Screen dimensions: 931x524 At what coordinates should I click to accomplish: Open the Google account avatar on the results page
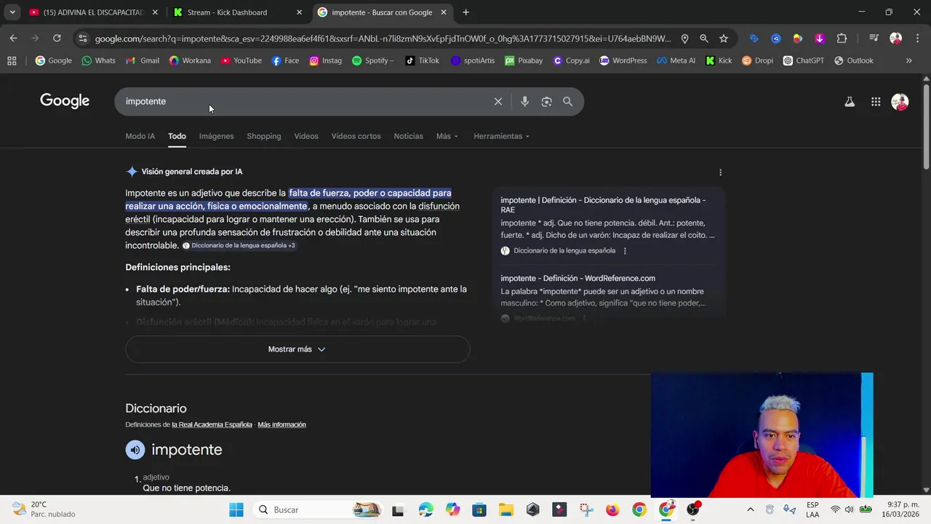[900, 102]
